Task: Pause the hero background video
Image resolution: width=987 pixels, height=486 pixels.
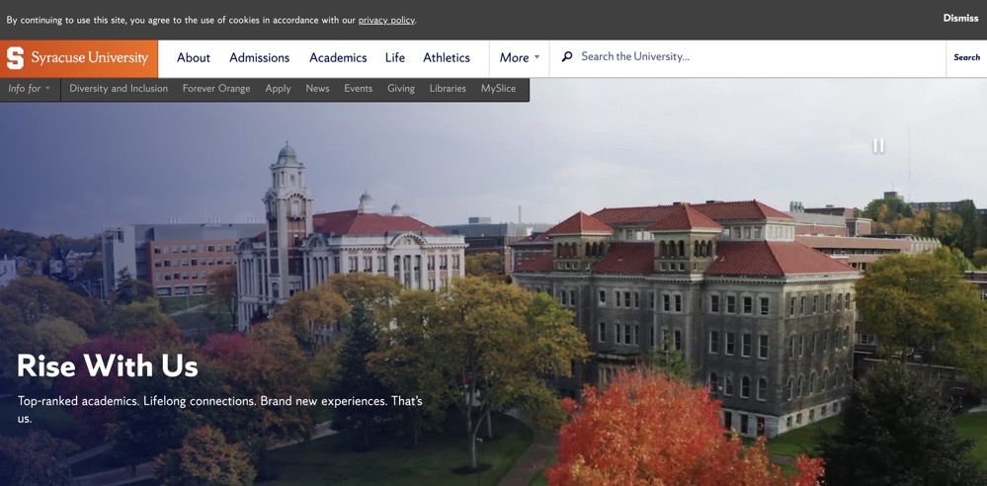Action: [x=878, y=146]
